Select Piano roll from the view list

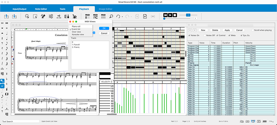pyautogui.click(x=76, y=26)
